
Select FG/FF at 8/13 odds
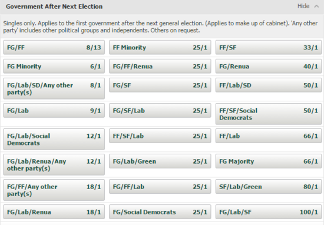(x=54, y=48)
